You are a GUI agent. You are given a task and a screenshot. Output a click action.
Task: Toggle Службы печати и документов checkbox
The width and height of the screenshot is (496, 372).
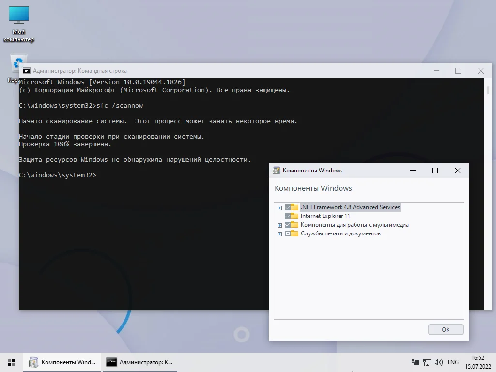288,234
